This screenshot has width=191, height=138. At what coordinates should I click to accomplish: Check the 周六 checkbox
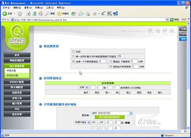[155, 93]
